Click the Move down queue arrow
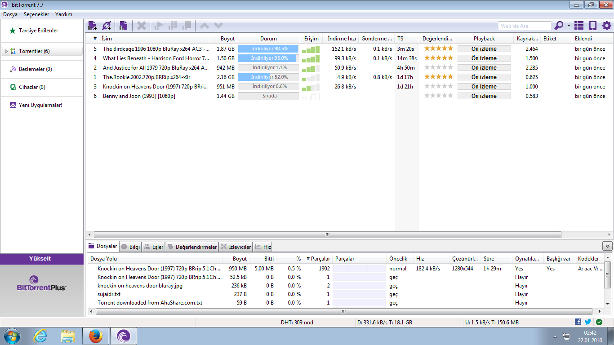614x345 pixels. (218, 26)
